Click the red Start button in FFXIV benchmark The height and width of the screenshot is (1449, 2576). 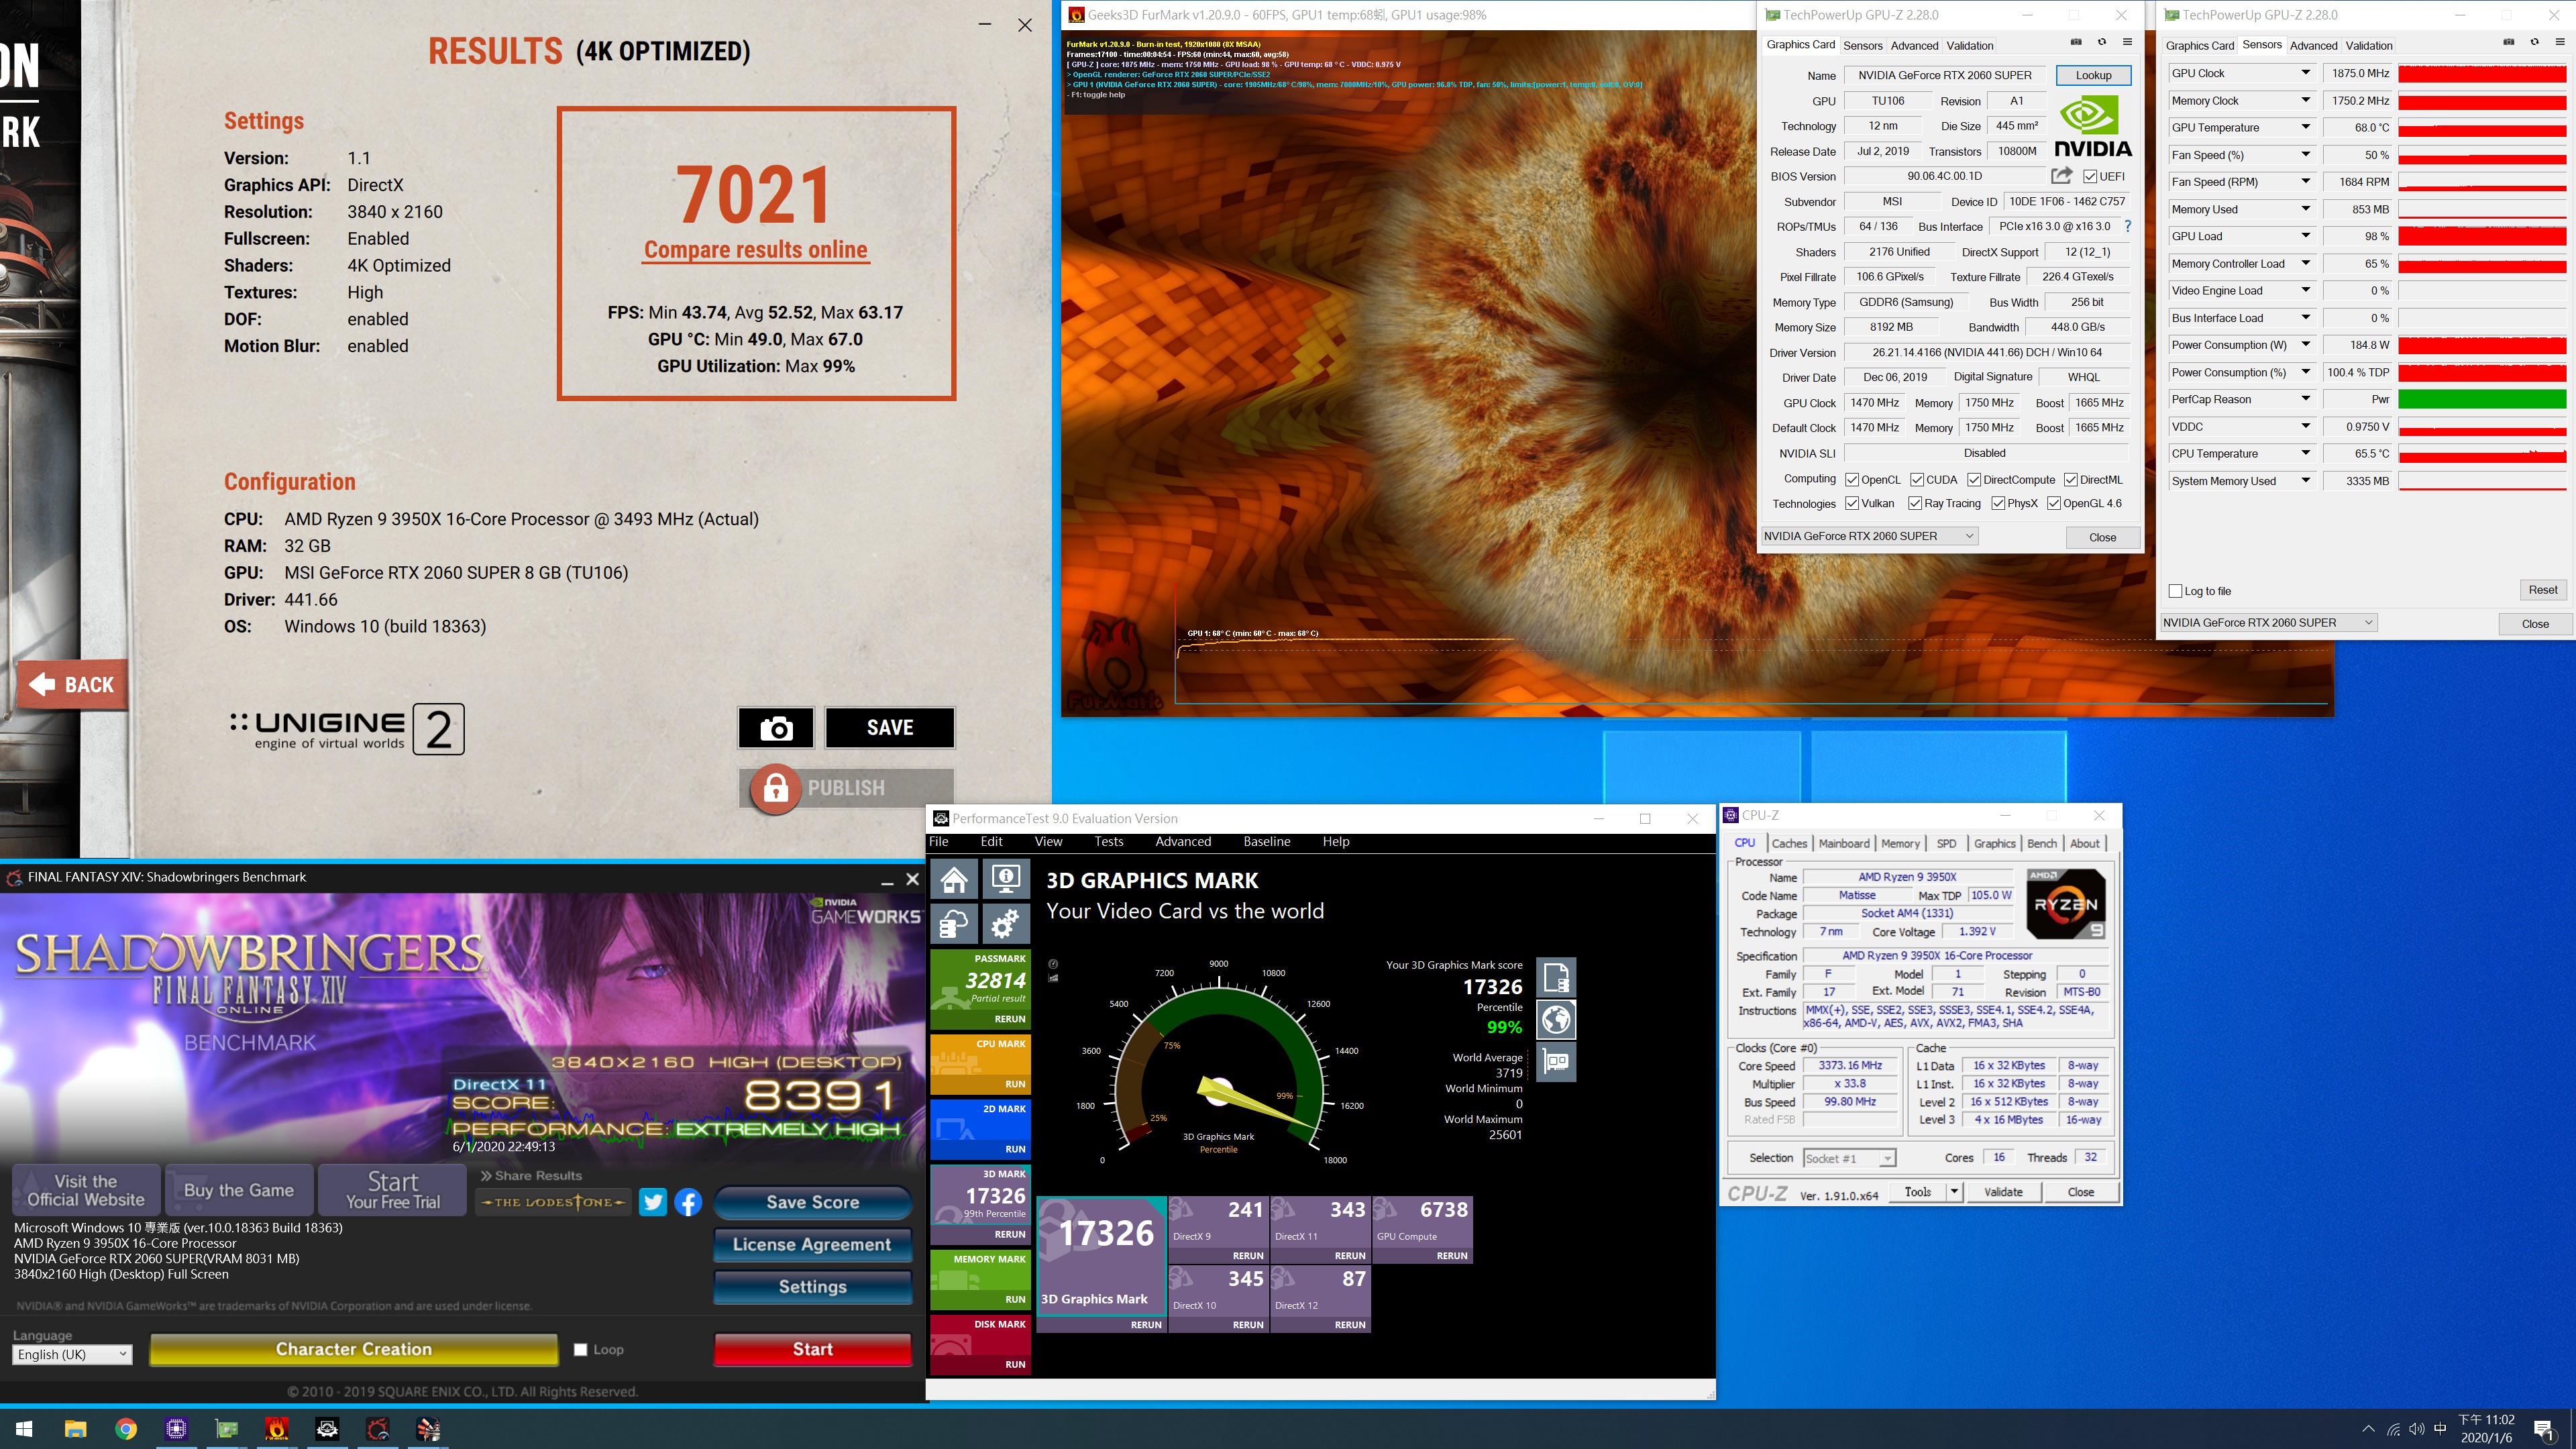[x=812, y=1349]
